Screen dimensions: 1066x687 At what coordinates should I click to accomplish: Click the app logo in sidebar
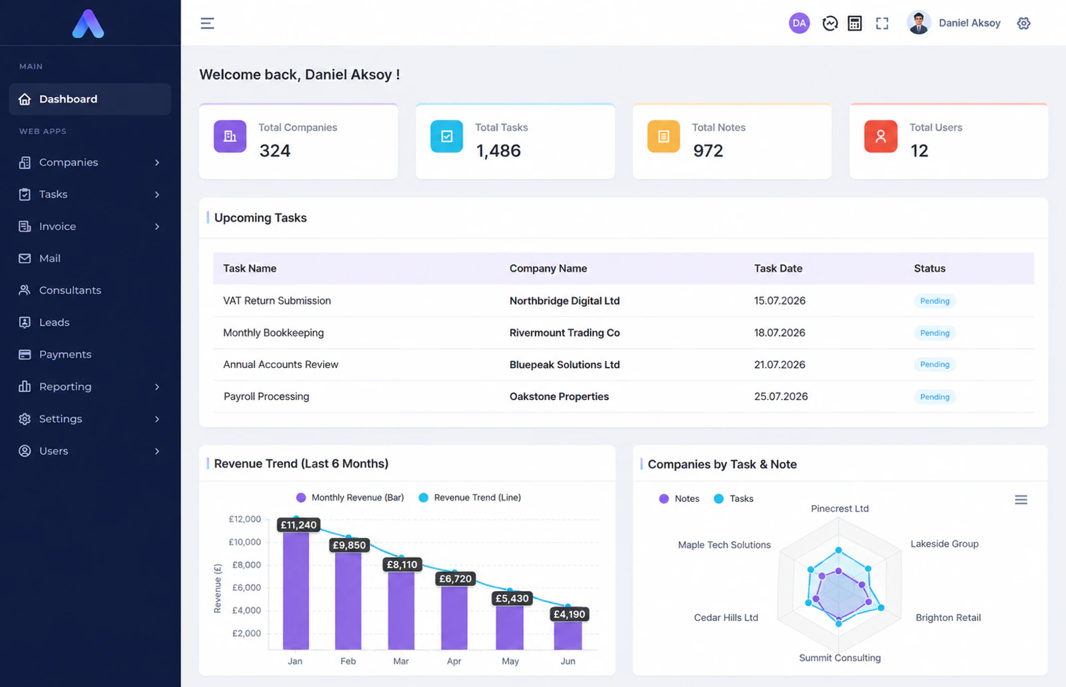click(88, 23)
